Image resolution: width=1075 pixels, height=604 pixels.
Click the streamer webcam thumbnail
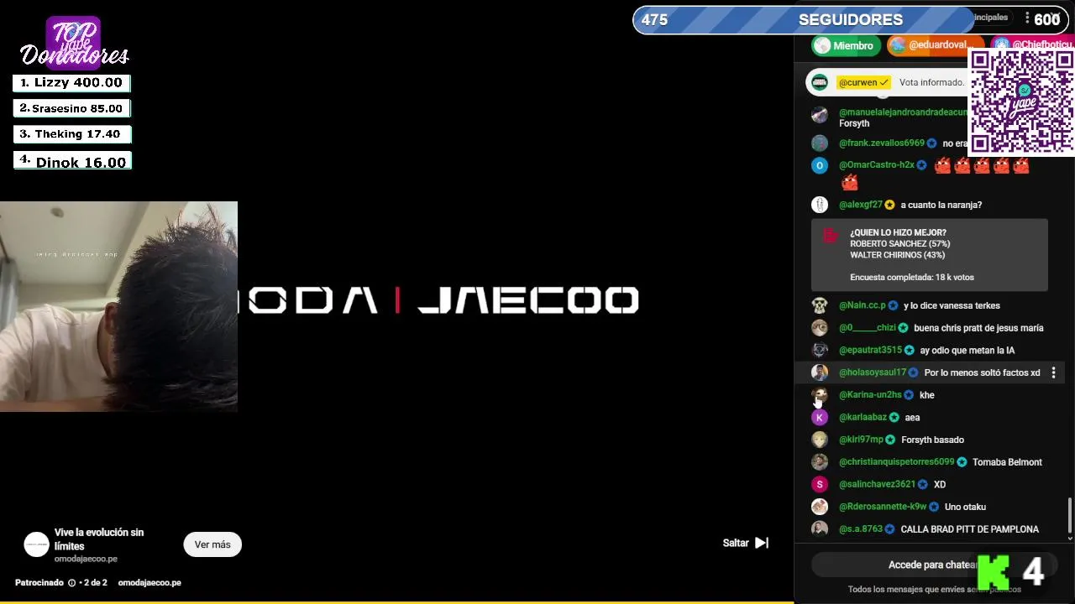click(118, 306)
